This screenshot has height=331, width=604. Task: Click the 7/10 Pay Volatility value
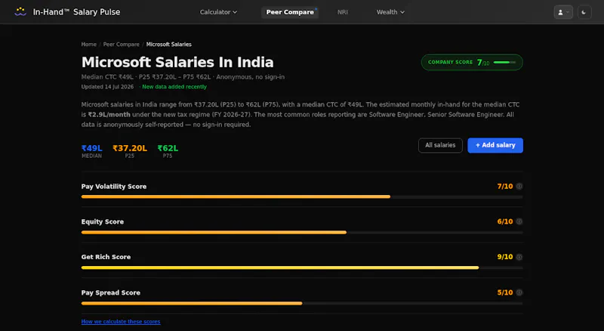[x=505, y=187]
